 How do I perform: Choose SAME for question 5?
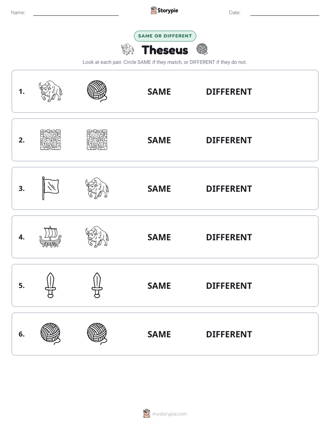click(159, 286)
